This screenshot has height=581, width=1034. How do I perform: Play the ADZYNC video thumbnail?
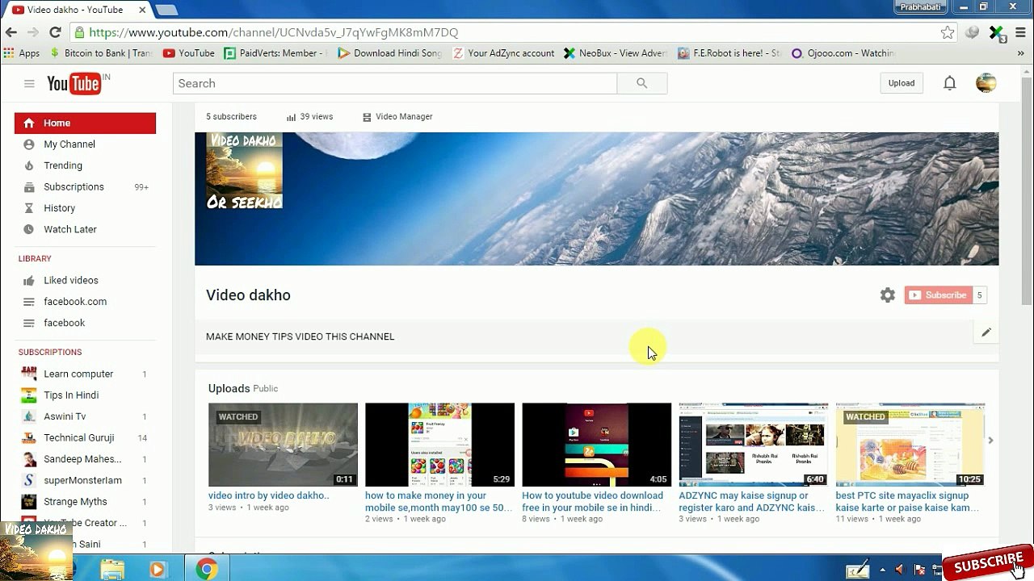(753, 445)
